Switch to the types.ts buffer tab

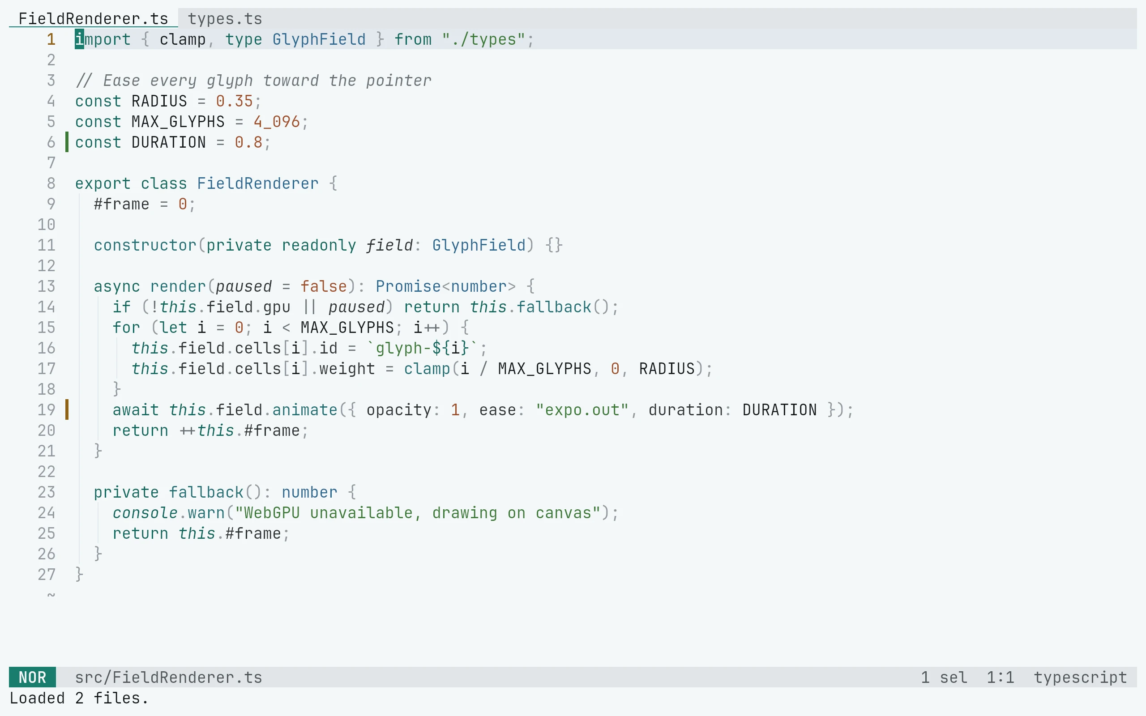224,19
